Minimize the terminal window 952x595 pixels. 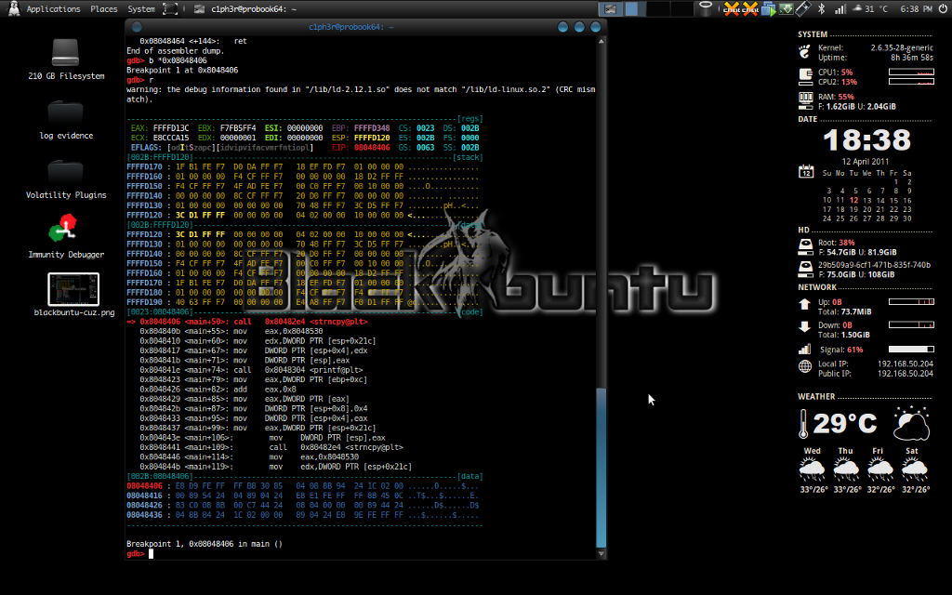click(562, 27)
